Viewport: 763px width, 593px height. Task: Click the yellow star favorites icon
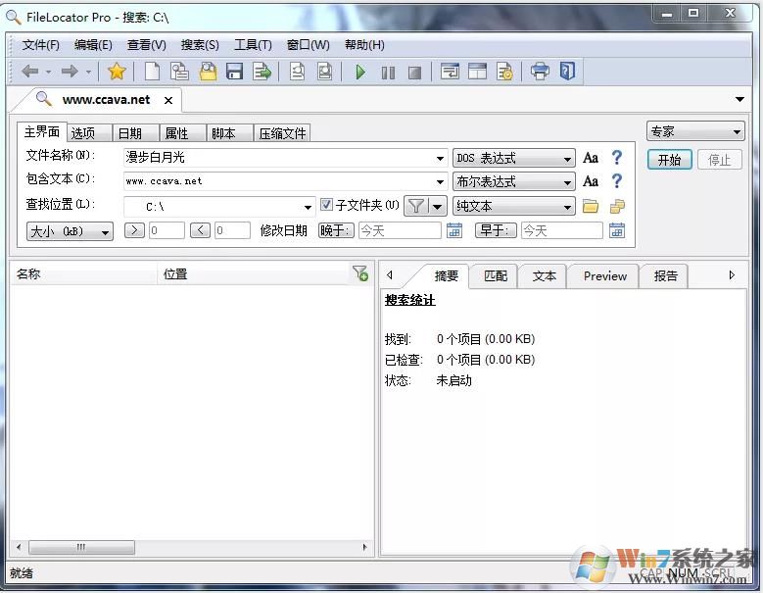pyautogui.click(x=117, y=72)
